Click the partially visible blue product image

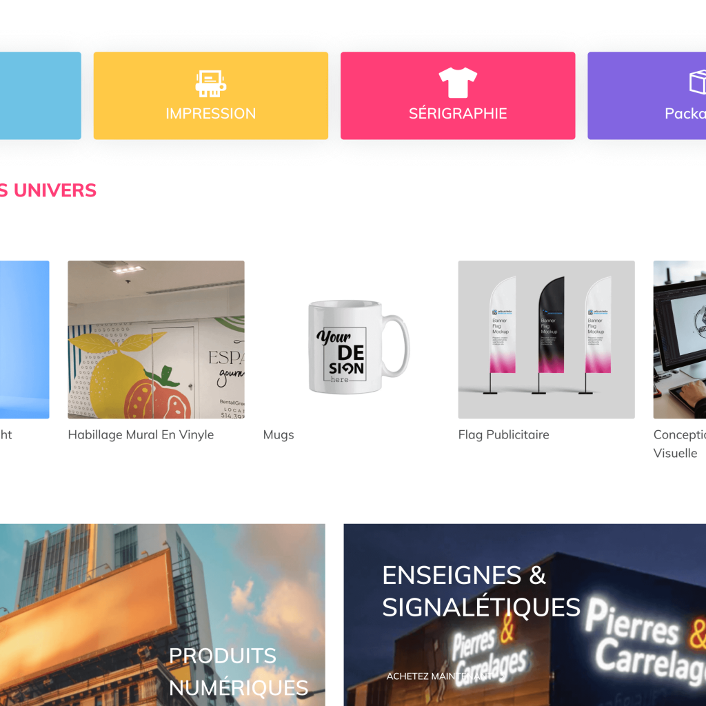click(x=24, y=339)
